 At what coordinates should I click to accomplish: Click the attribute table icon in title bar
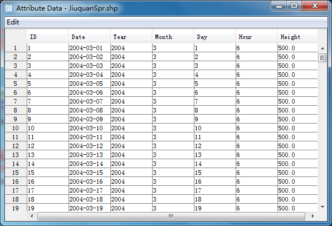point(9,8)
